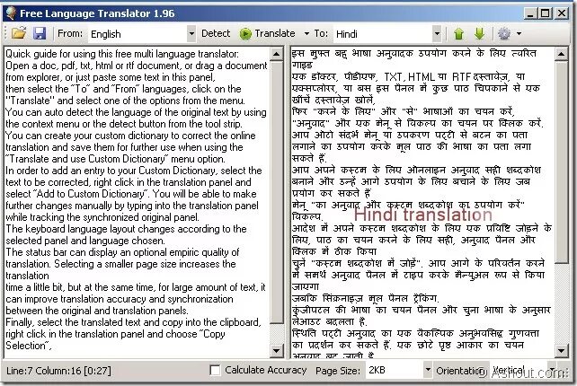Open the Translate options dropdown arrow

click(x=306, y=34)
